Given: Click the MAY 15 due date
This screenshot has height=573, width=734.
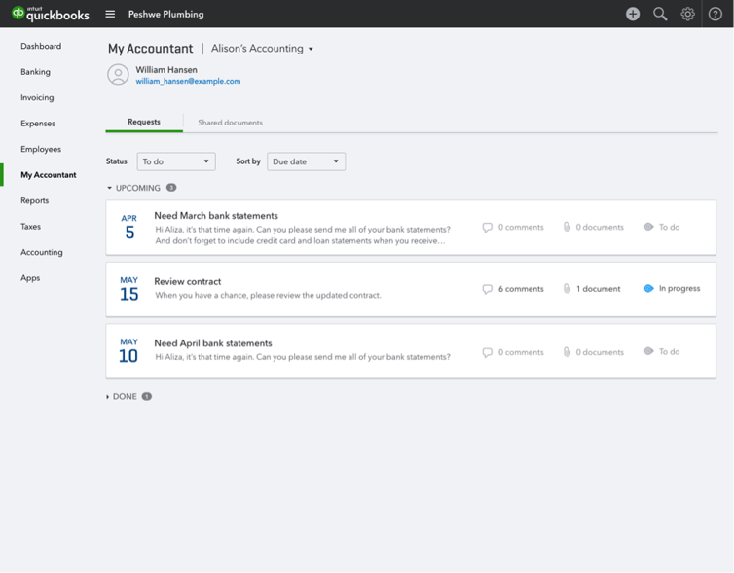Looking at the screenshot, I should [x=129, y=289].
